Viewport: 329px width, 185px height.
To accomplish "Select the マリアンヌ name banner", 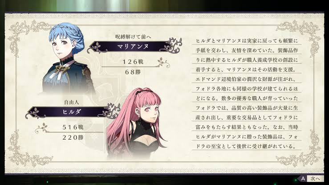I will (x=133, y=46).
